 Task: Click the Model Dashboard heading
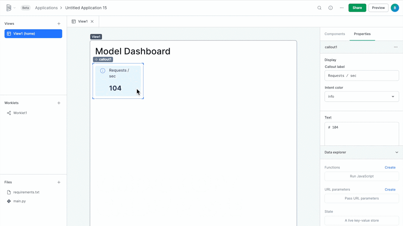pyautogui.click(x=133, y=51)
